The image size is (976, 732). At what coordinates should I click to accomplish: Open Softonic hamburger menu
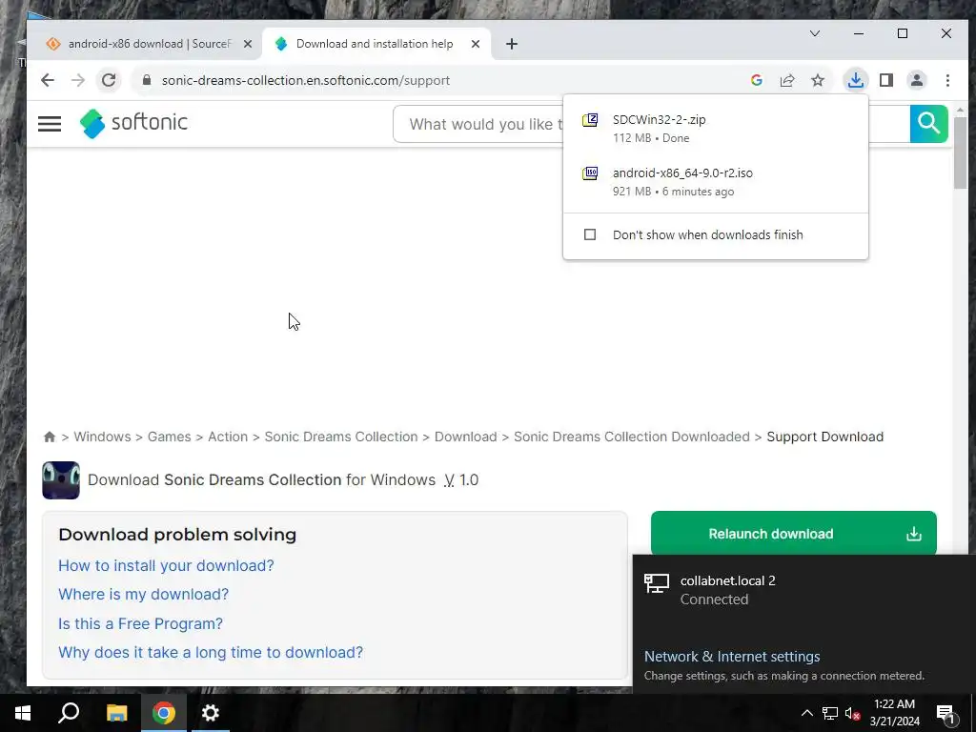tap(50, 124)
